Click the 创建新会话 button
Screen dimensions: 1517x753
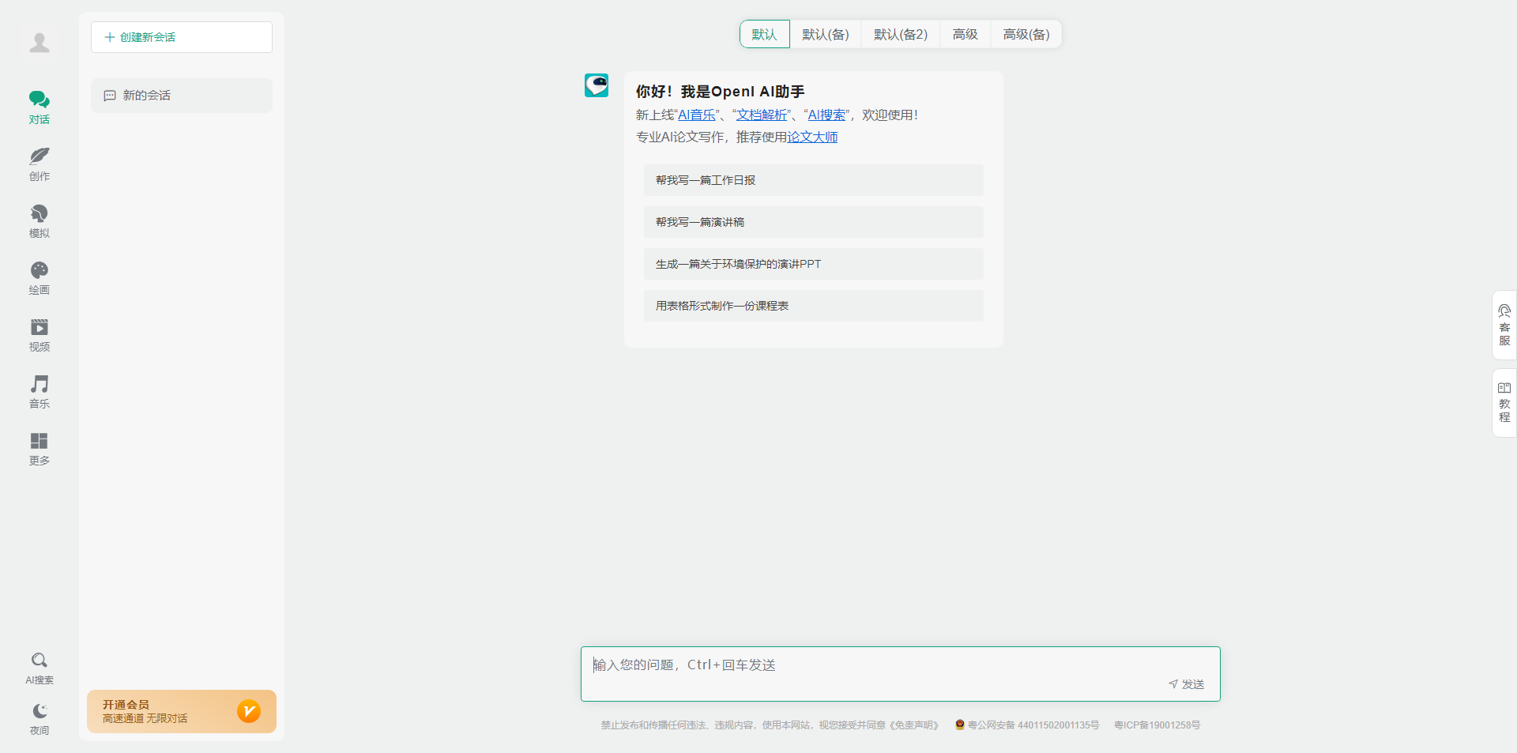pyautogui.click(x=182, y=37)
